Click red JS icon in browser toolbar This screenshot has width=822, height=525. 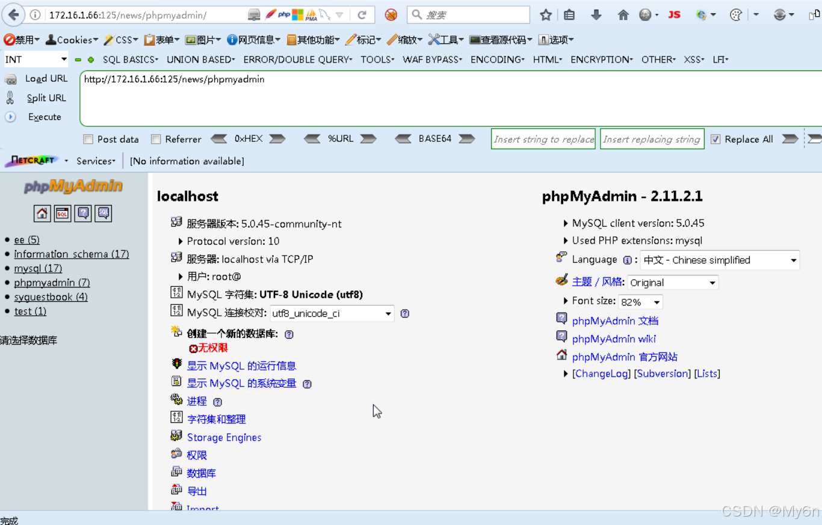674,14
